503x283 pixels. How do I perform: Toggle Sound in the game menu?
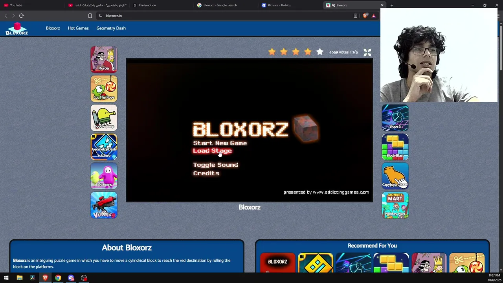click(x=215, y=165)
